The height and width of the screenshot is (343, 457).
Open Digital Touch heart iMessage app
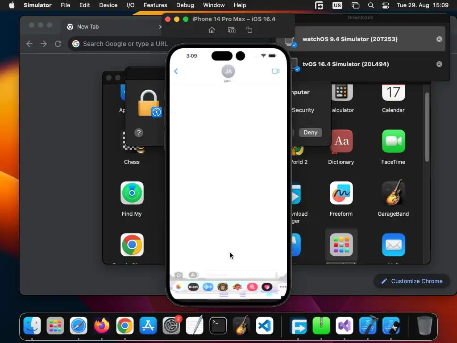point(267,287)
